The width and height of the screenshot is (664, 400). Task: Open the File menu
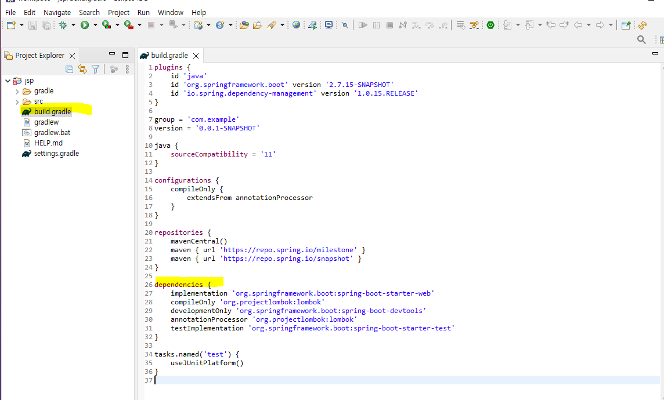[10, 13]
